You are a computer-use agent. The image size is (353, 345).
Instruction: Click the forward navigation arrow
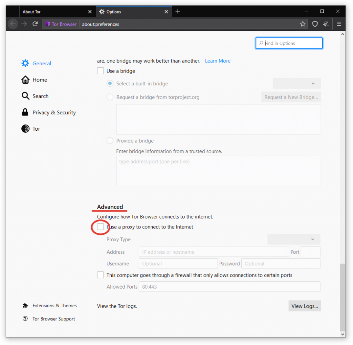24,24
